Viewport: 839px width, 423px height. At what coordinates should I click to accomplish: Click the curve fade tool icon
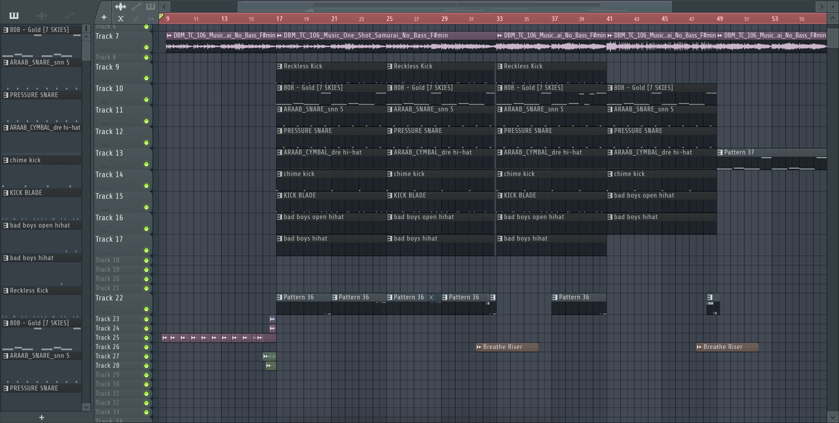coord(136,19)
